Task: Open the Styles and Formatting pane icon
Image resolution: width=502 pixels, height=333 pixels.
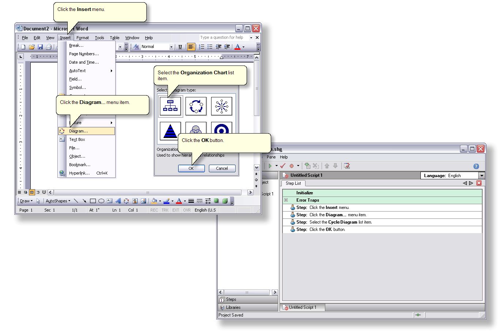Action: pyautogui.click(x=136, y=47)
